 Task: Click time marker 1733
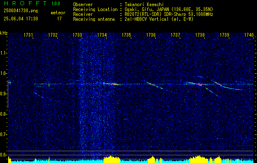[77, 35]
